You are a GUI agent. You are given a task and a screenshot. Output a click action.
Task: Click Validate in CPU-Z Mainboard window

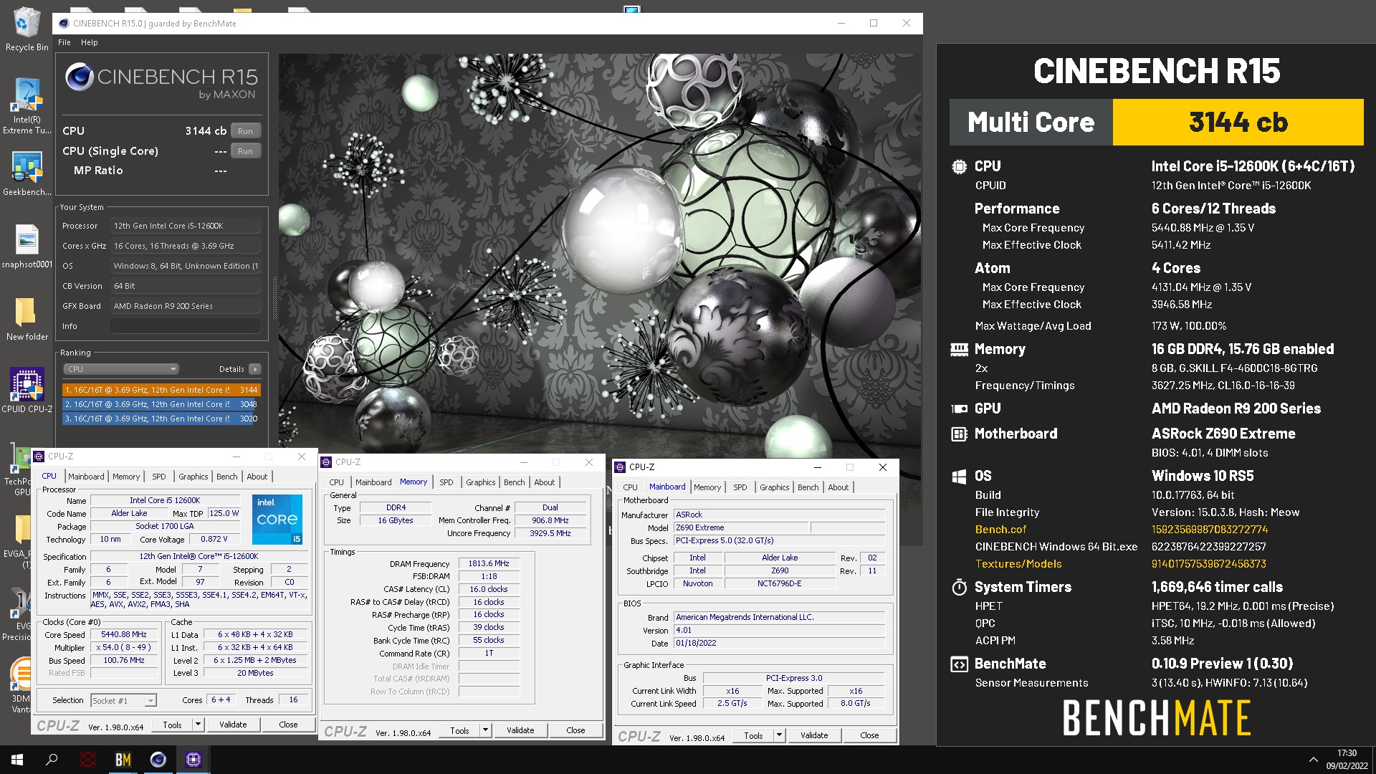point(814,735)
